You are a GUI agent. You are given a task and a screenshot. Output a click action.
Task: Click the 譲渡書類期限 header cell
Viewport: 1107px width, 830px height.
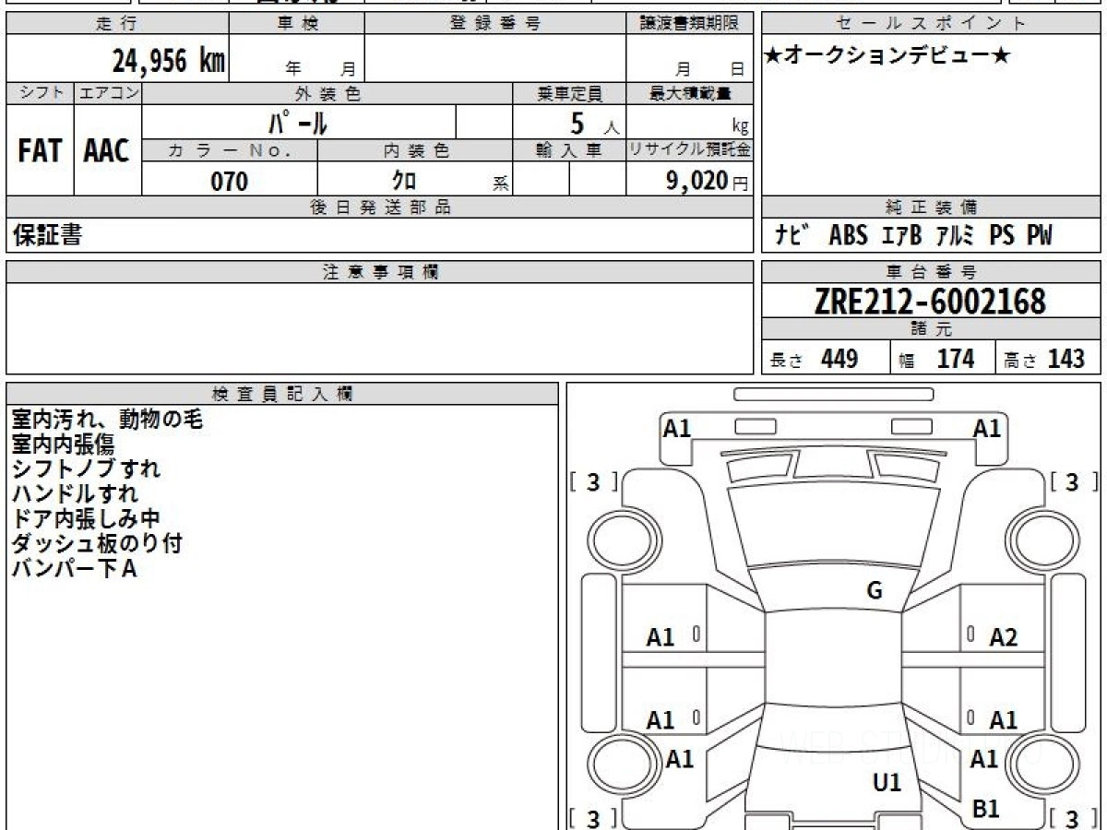point(689,24)
